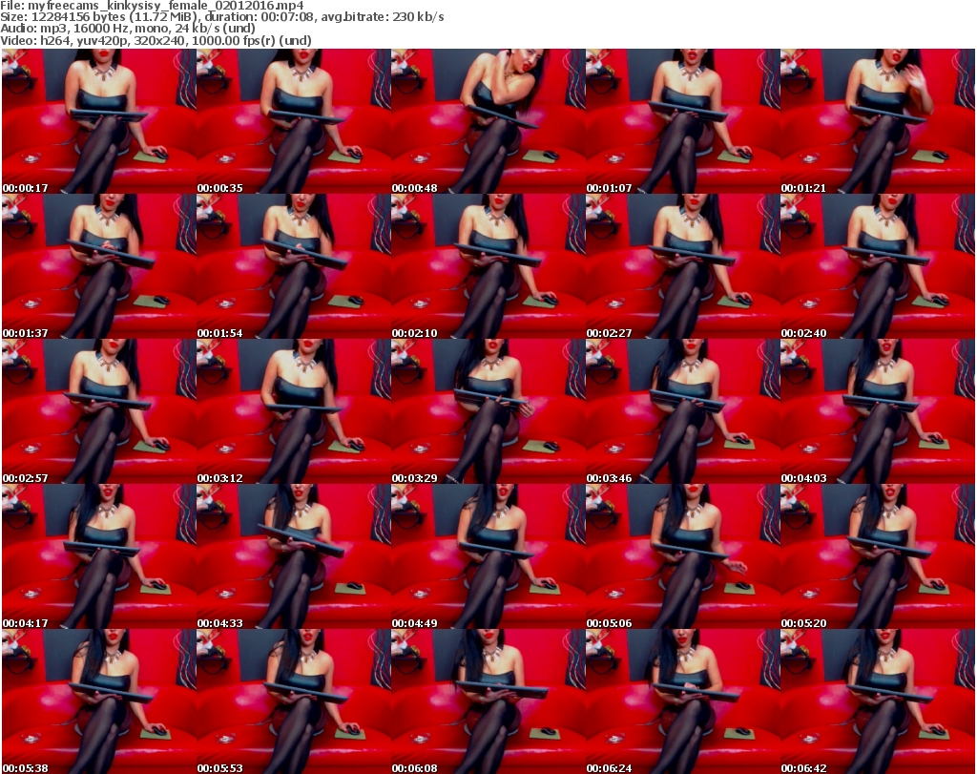The width and height of the screenshot is (977, 774).
Task: Open the frame at 00:01:07
Action: click(x=683, y=121)
